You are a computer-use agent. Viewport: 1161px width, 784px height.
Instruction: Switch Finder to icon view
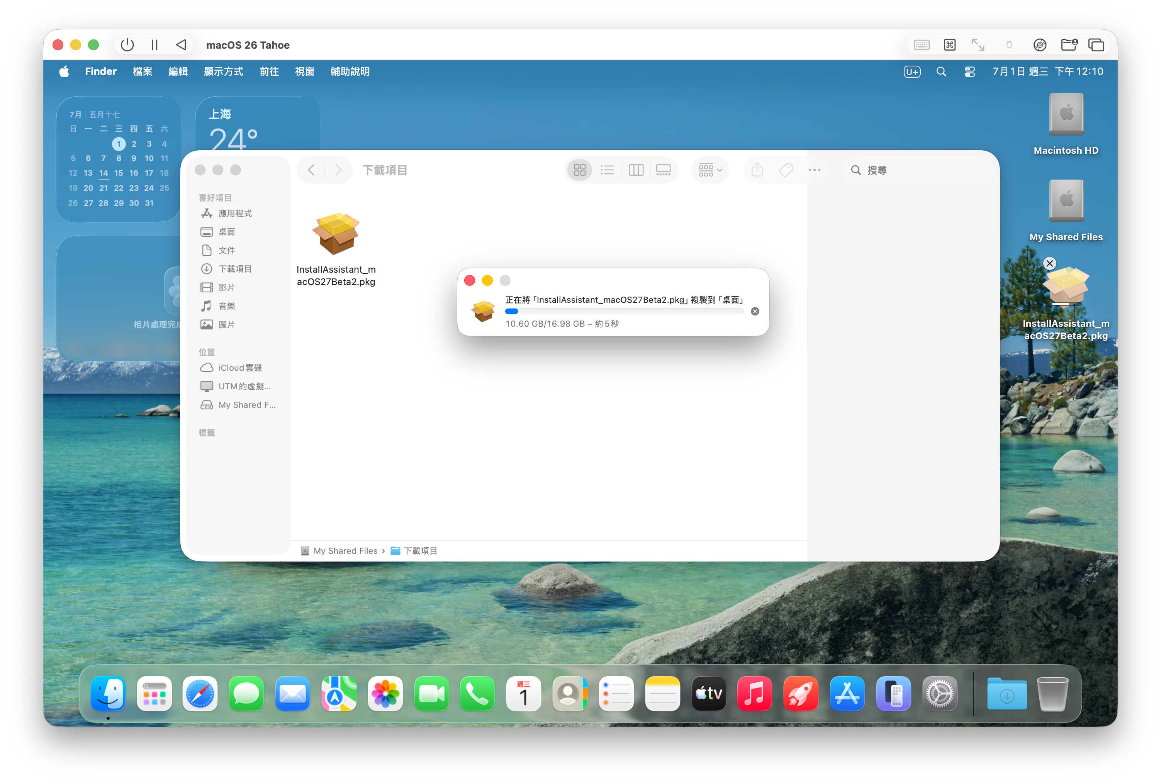click(x=579, y=170)
